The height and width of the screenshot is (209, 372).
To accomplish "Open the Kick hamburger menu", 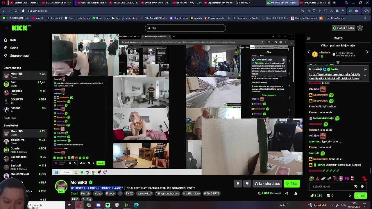I will [6, 28].
